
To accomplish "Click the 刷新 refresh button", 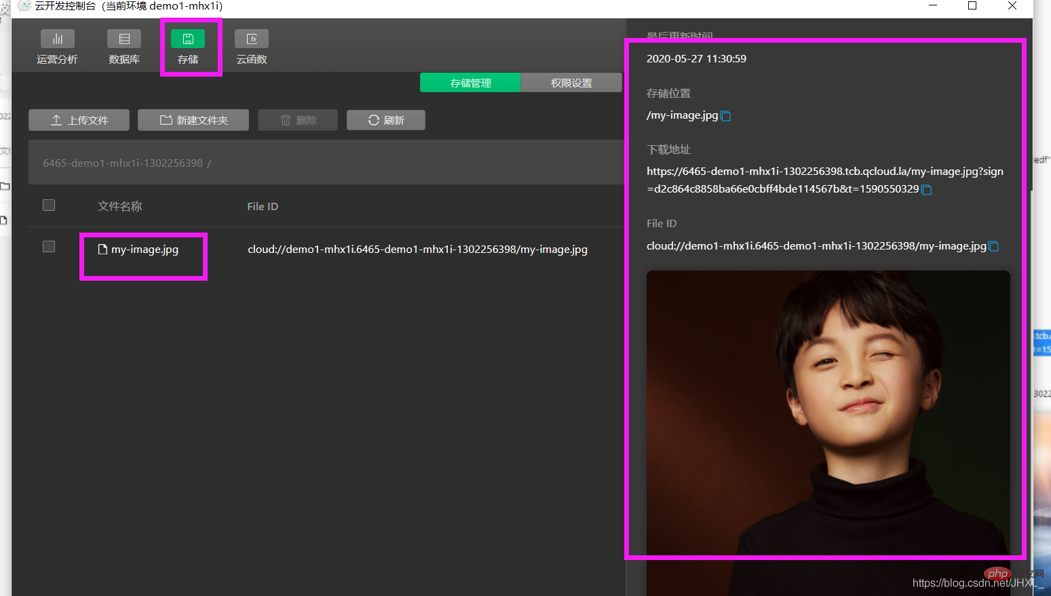I will click(386, 120).
